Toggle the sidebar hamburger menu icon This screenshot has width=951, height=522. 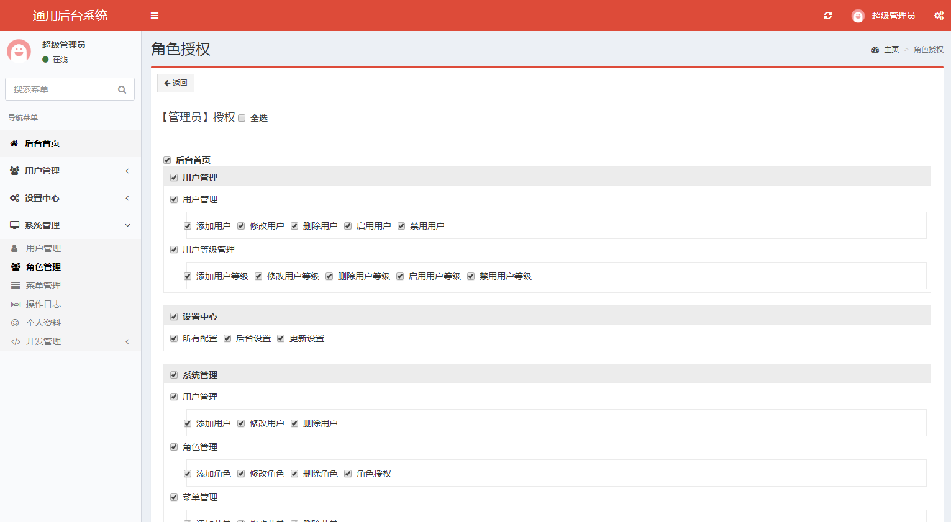155,16
